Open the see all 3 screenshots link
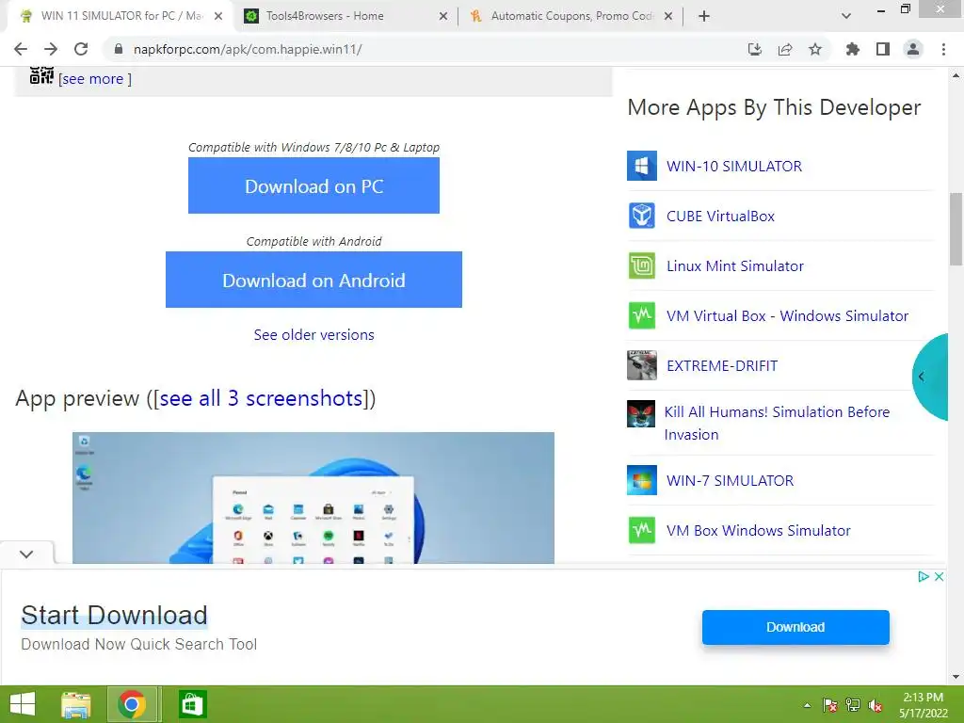Screen dimensions: 964x723 coord(261,398)
